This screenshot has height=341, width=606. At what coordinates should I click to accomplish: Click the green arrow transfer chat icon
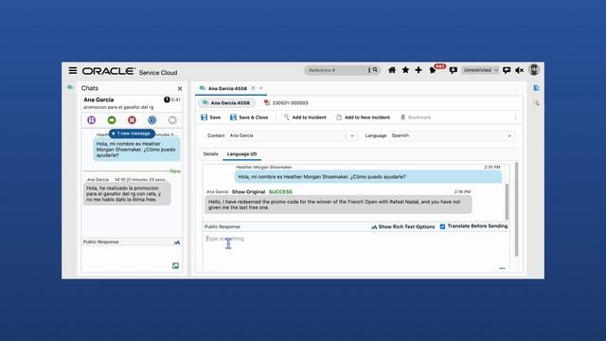click(112, 120)
